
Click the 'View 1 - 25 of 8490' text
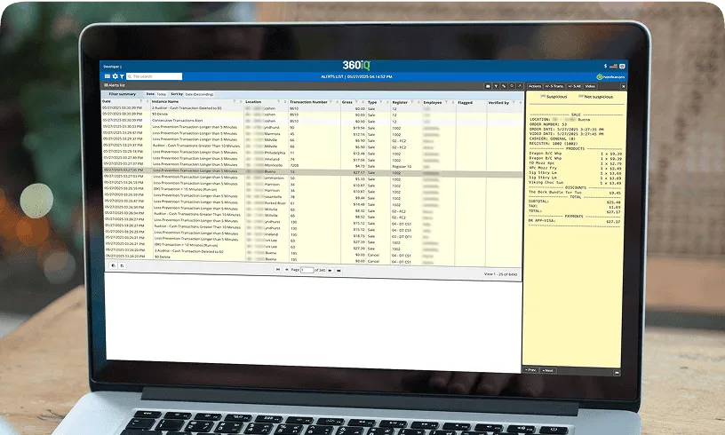click(501, 274)
